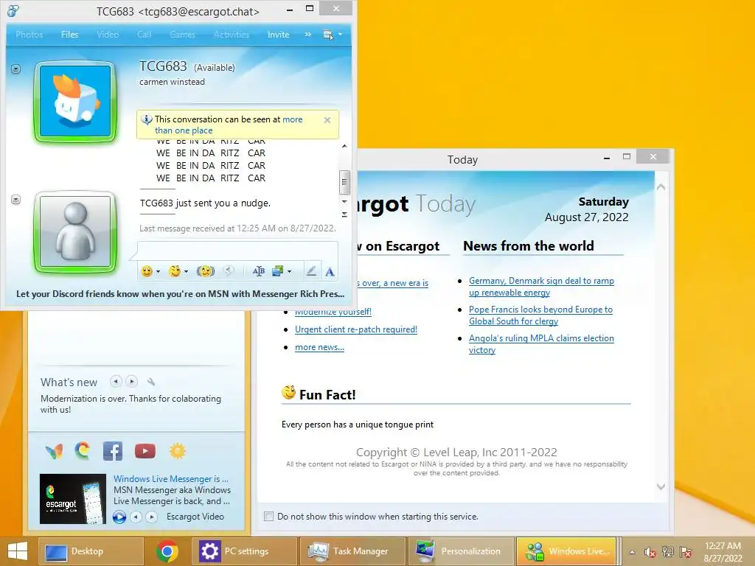
Task: Click Call in chat toolbar
Action: (x=144, y=35)
